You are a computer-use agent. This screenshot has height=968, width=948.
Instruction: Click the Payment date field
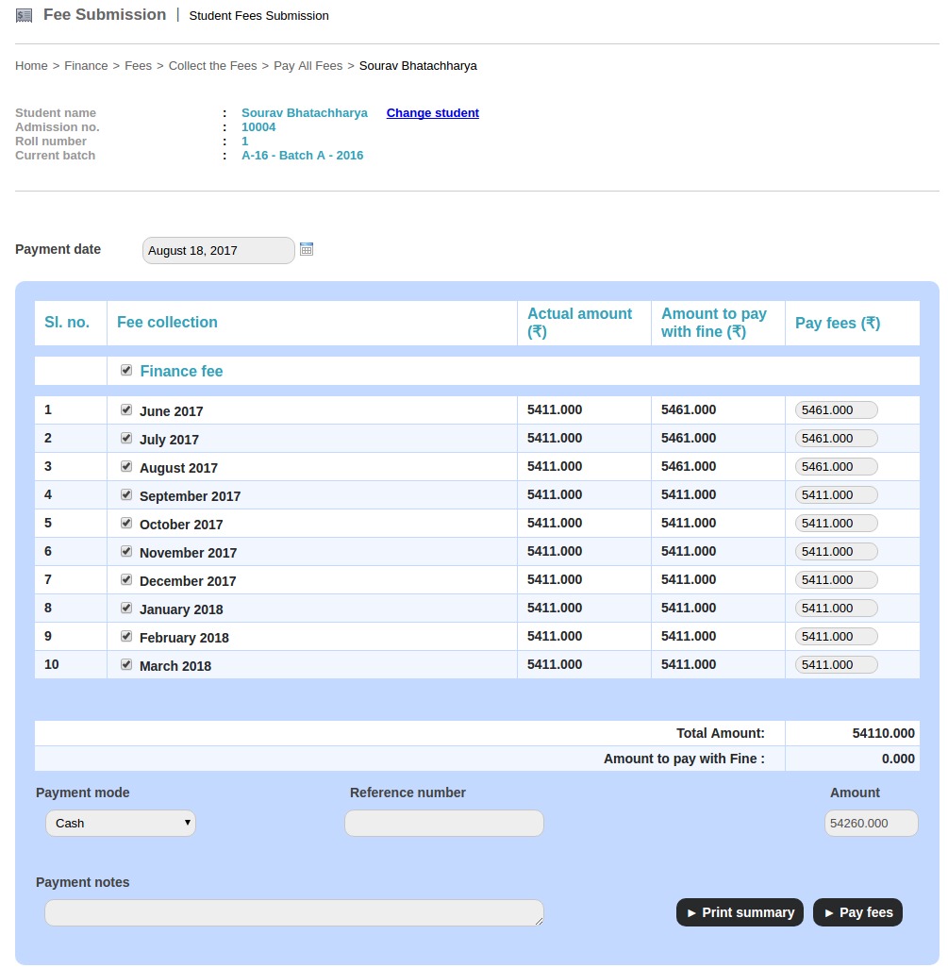pyautogui.click(x=218, y=250)
